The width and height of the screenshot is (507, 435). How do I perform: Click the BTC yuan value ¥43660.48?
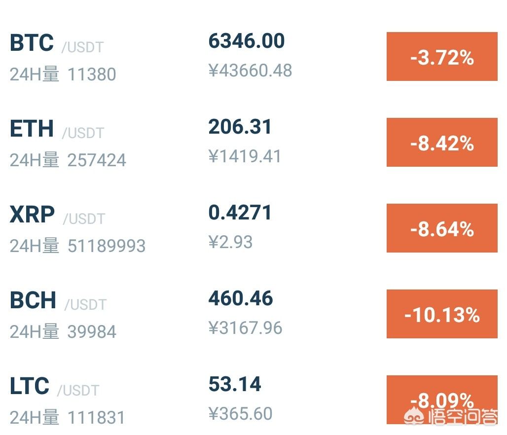pos(251,71)
